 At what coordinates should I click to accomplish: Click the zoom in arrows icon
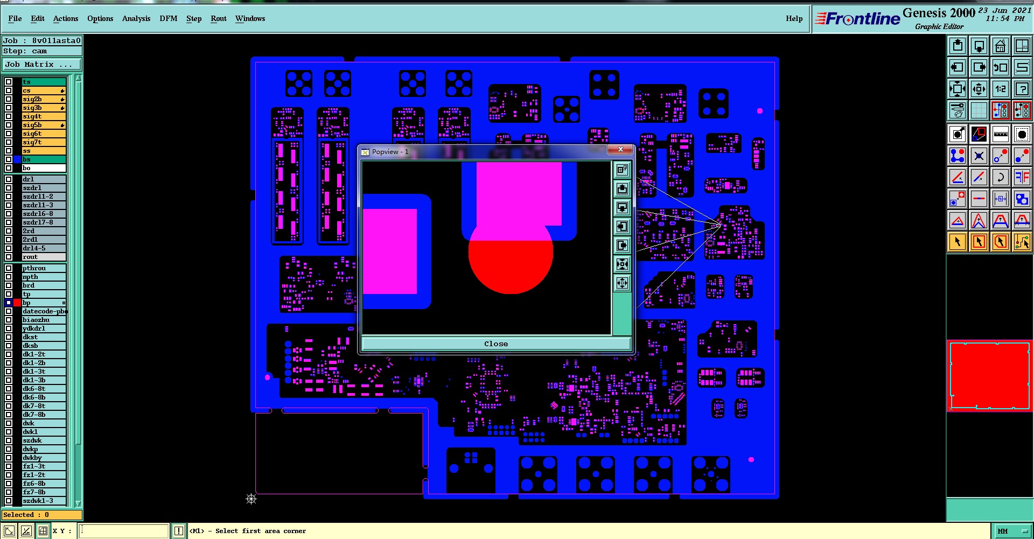958,89
